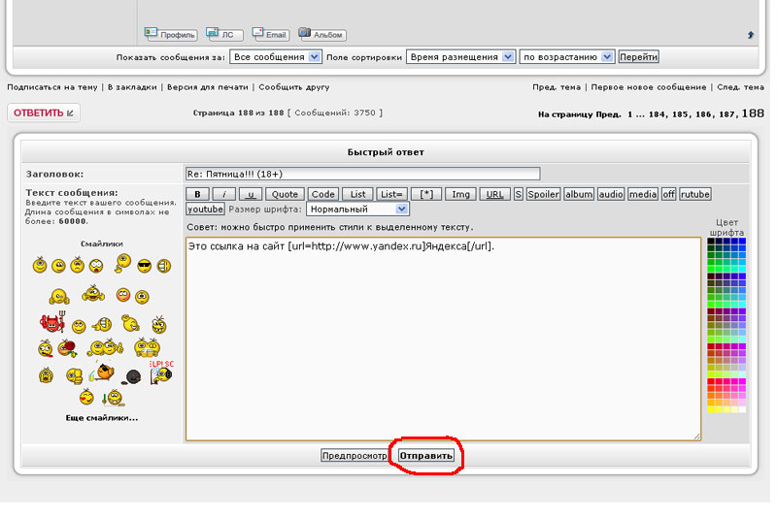Pick a red swatch from font colors
Image resolution: width=777 pixels, height=518 pixels.
(x=712, y=383)
